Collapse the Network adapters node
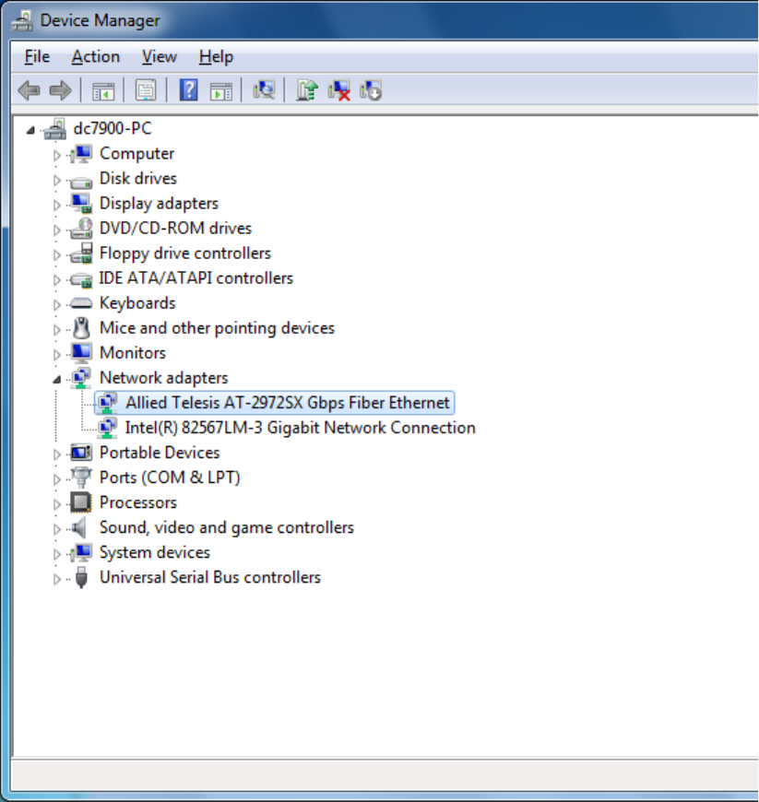 tap(57, 379)
